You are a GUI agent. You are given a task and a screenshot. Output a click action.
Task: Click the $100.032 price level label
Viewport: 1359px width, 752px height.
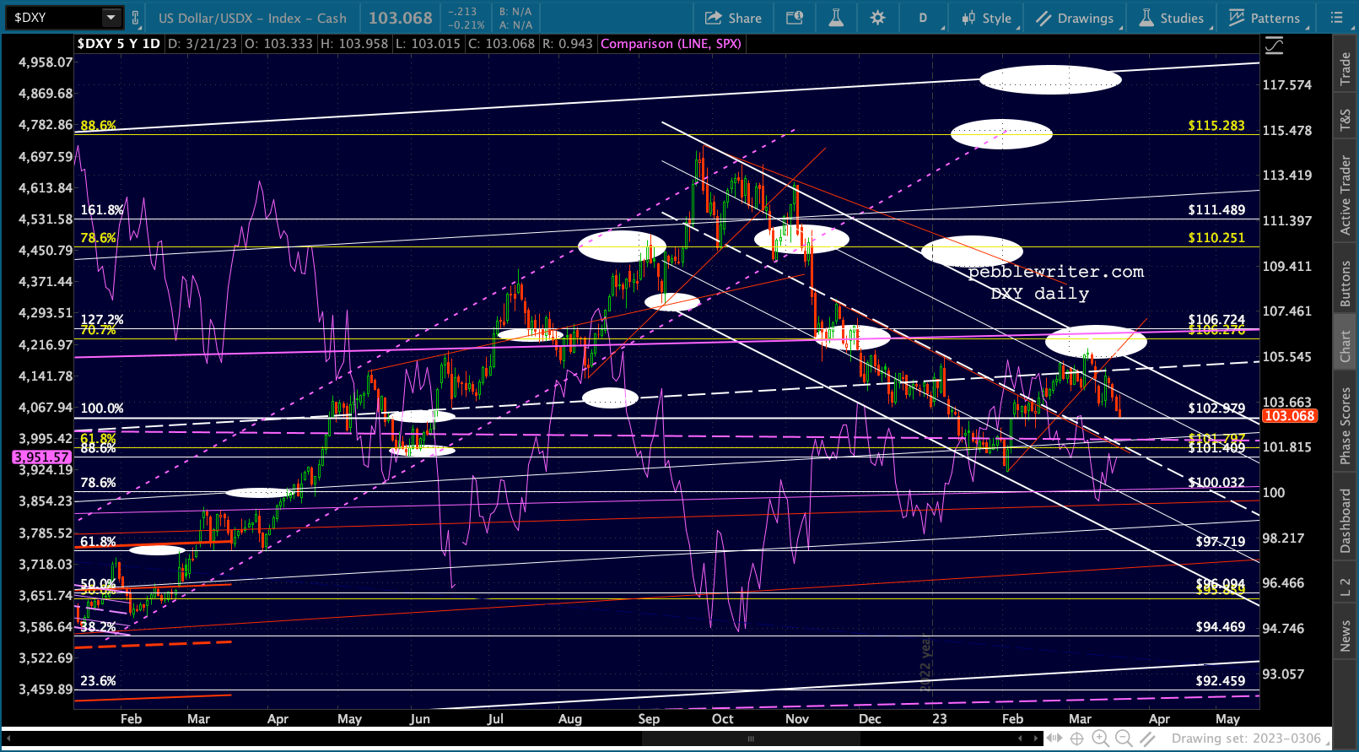coord(1216,482)
